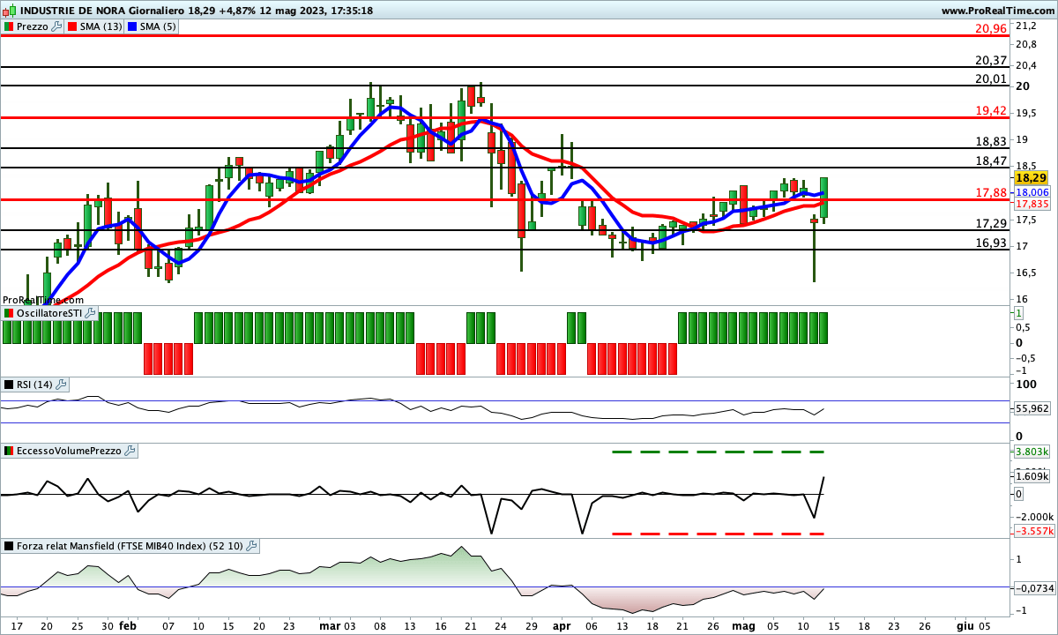Screen dimensions: 1058x635
Task: Click the OscillatoreSTI panel label
Action: (x=49, y=314)
